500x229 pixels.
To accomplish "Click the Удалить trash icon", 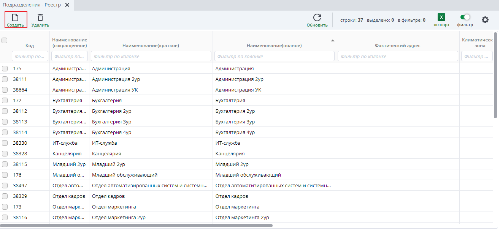I will coord(40,18).
